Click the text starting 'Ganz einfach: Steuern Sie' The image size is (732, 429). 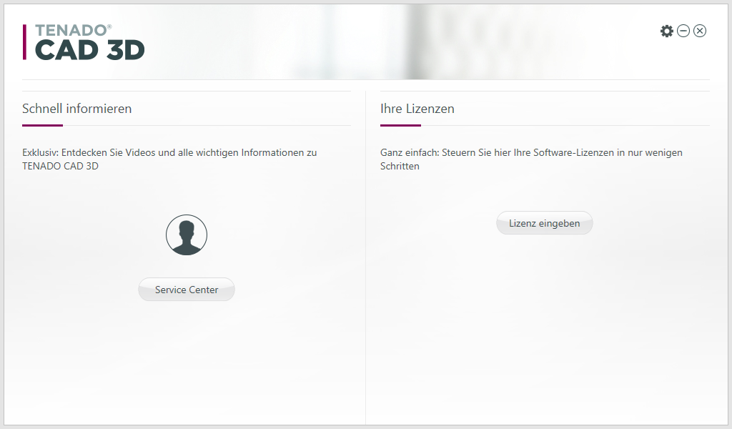point(531,159)
